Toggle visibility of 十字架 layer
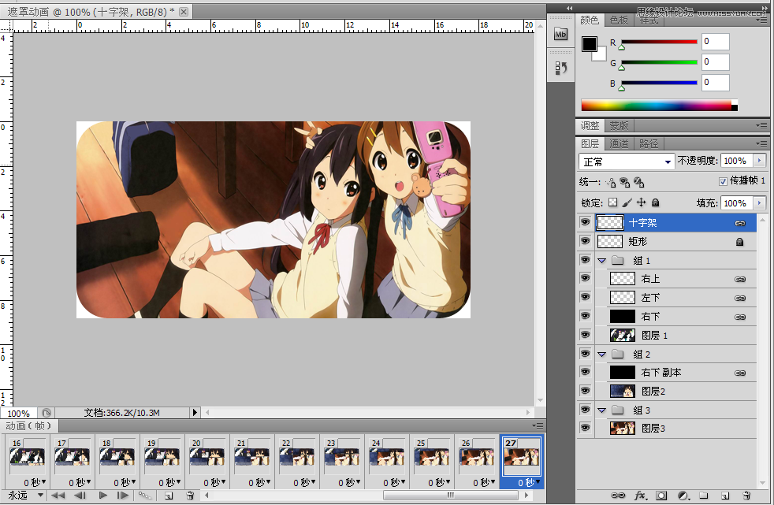The width and height of the screenshot is (774, 505). pyautogui.click(x=586, y=222)
